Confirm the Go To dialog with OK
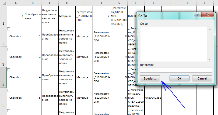This screenshot has height=115, width=218. (179, 78)
